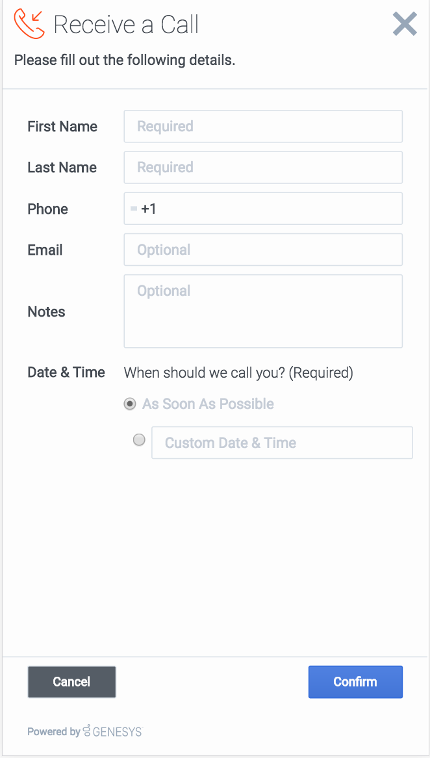Click the country flag in the Phone field

(134, 208)
